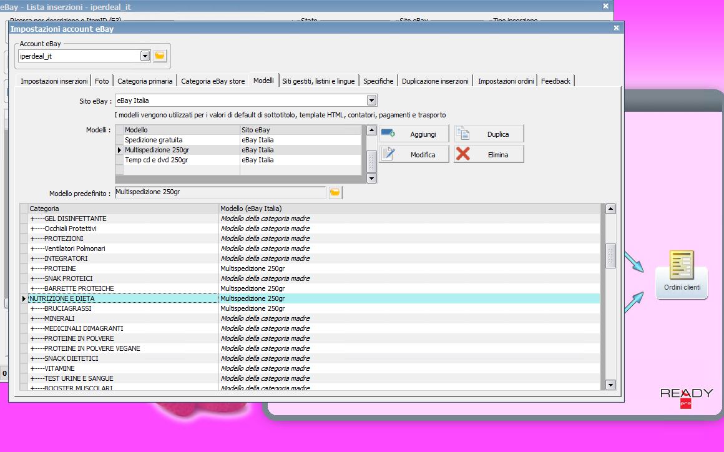
Task: Close the Impostazioni account eBay dialog
Action: (616, 28)
